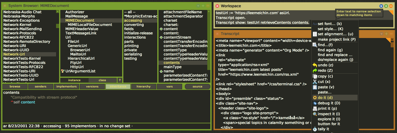Viewport: 397px width, 133px height.
Task: Select the Network-Url category
Action: click(x=29, y=54)
